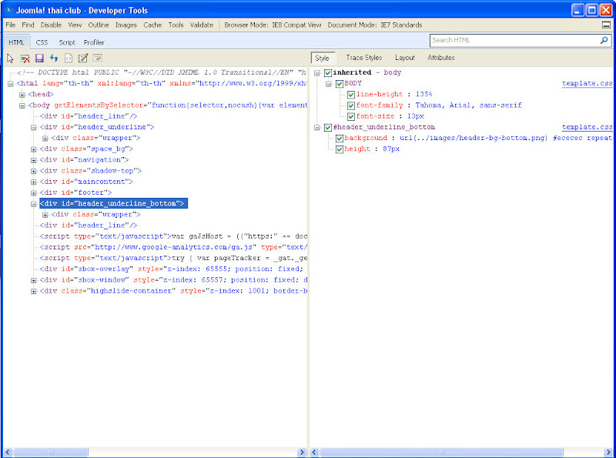Expand the space_bg div
Image resolution: width=616 pixels, height=458 pixels.
pos(33,149)
